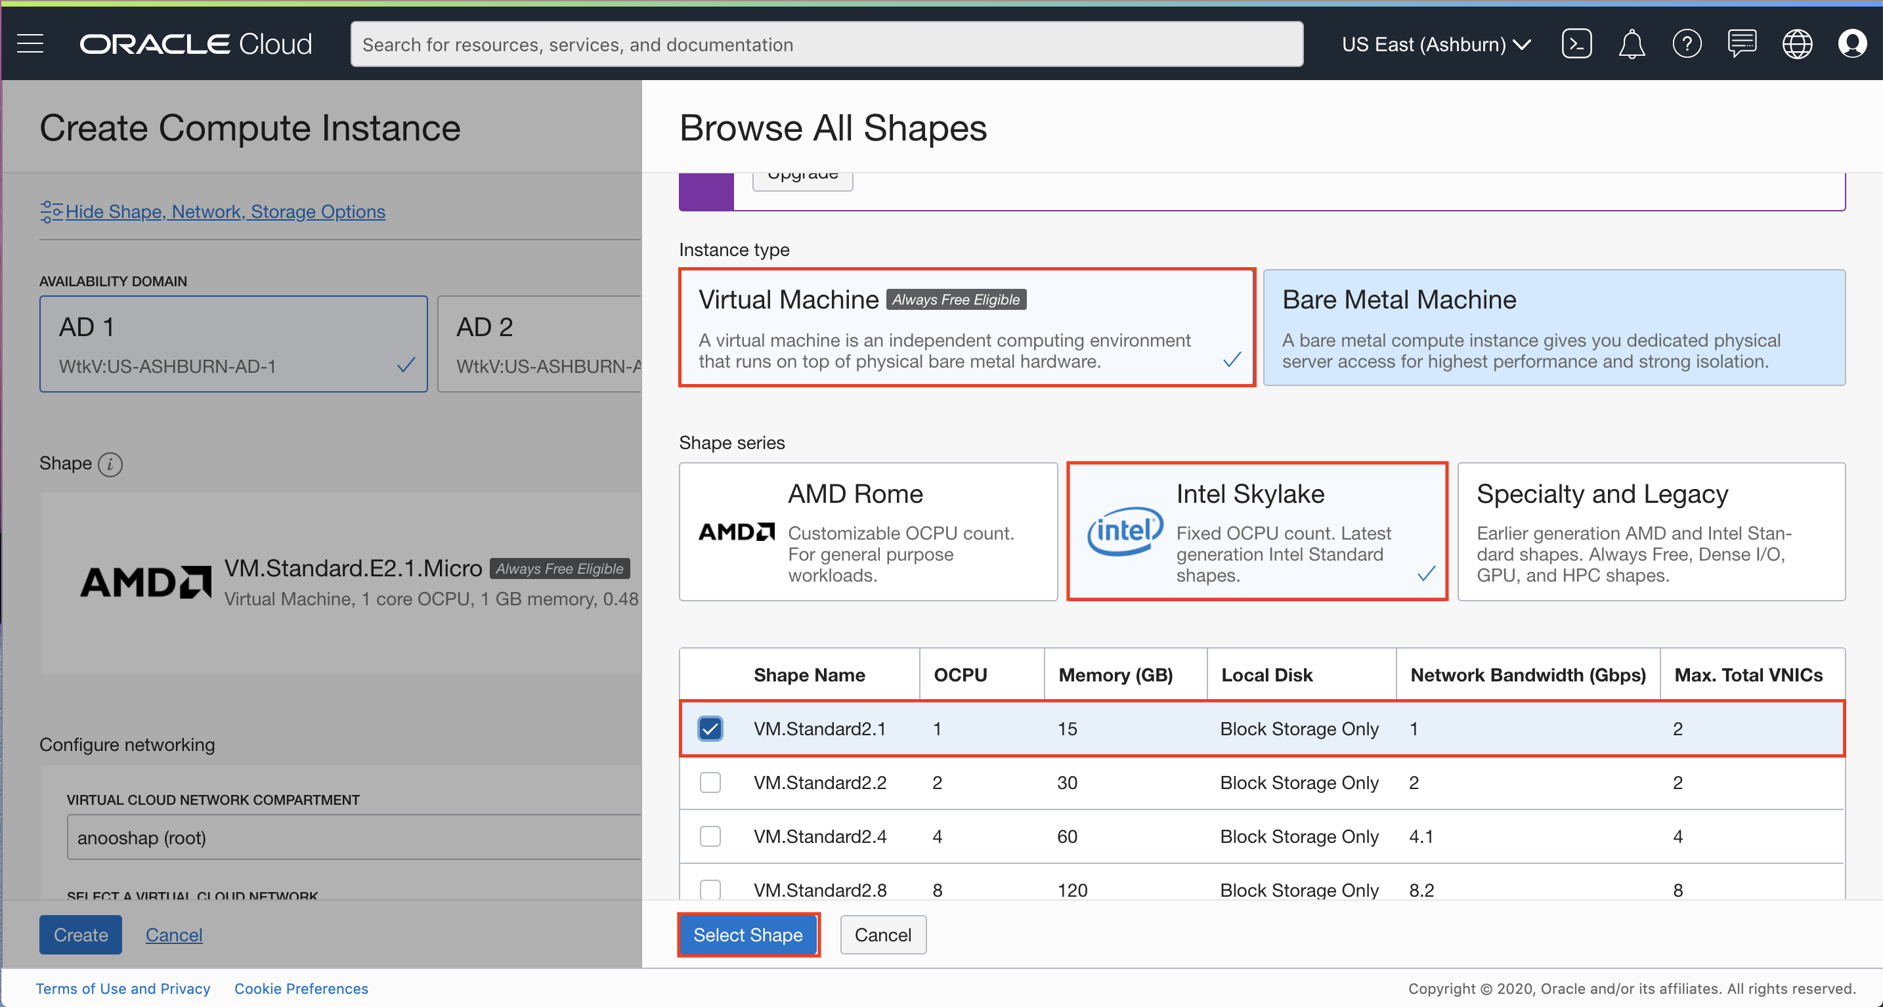
Task: Choose the AMD Rome shape series
Action: (x=868, y=531)
